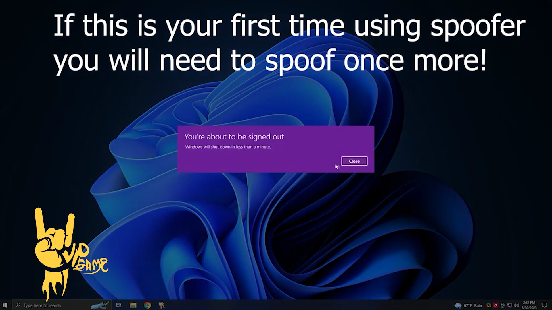Click the 'Windows will shut down' message
552x310 pixels.
coord(228,147)
